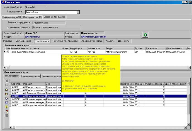Click the open book icon in left toolbar

pyautogui.click(x=6, y=98)
